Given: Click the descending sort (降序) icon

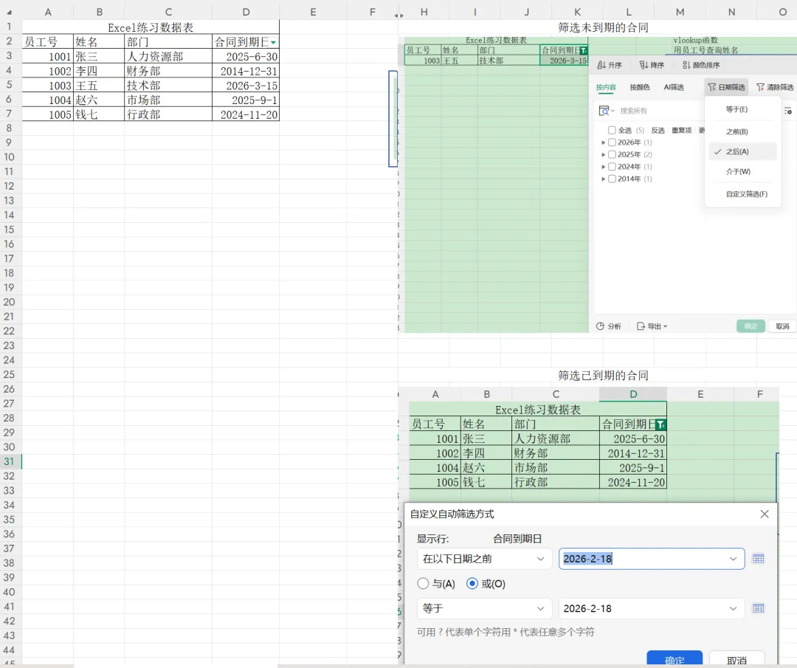Looking at the screenshot, I should (644, 65).
